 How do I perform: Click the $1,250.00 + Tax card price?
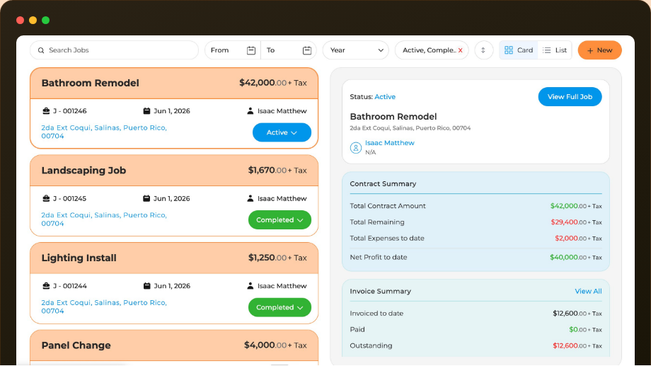click(x=277, y=258)
